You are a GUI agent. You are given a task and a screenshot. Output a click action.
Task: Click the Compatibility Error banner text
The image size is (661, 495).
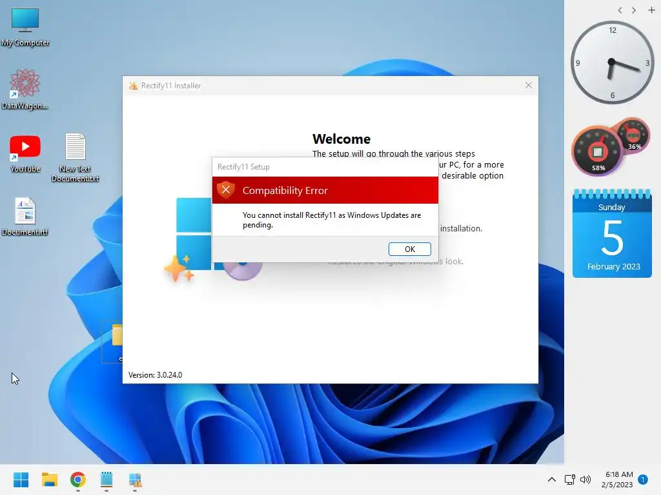coord(285,190)
